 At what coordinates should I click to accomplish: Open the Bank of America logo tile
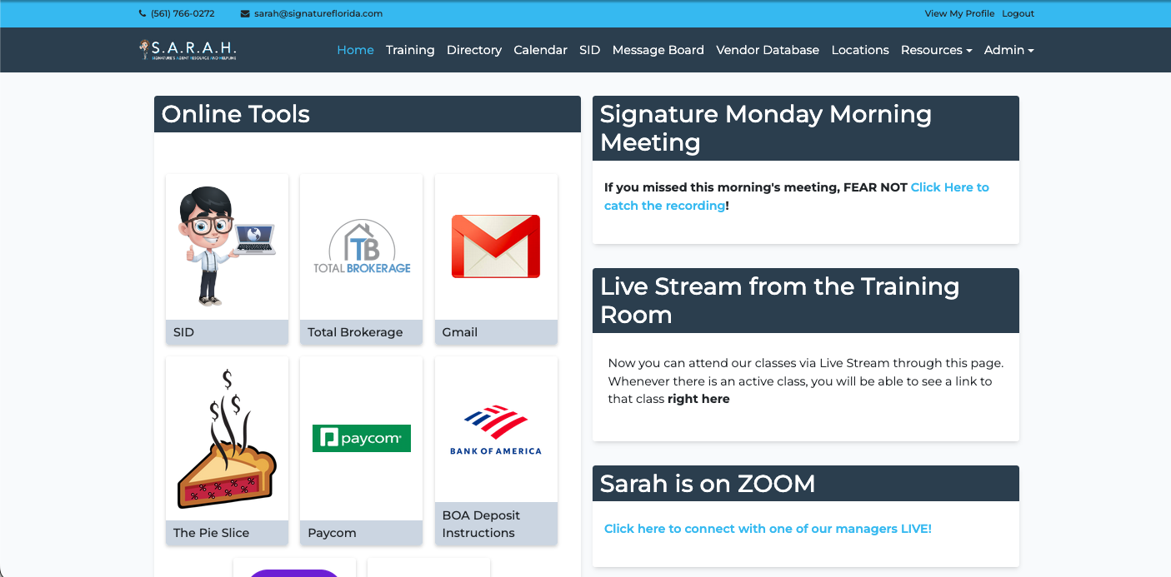pos(496,429)
